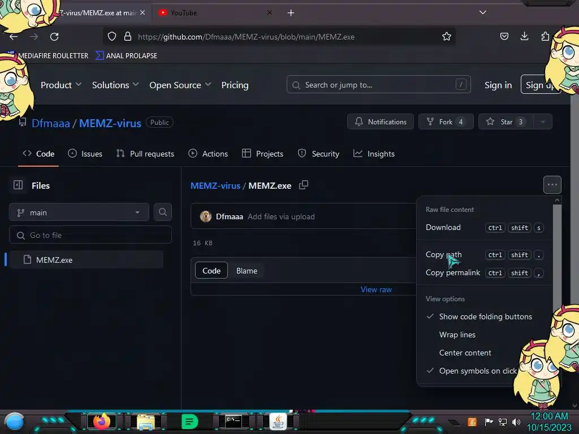Open the Actions tab
The image size is (579, 434).
(208, 154)
